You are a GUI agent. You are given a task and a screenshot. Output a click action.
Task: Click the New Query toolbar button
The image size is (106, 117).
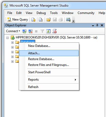(x=18, y=19)
